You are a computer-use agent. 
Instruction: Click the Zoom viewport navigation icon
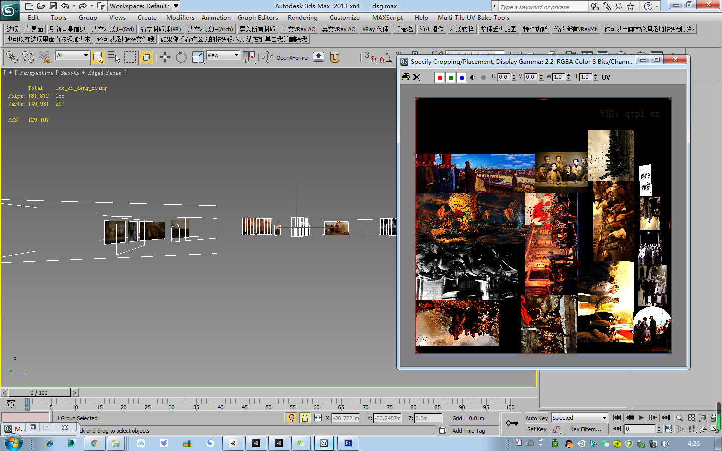pyautogui.click(x=680, y=418)
